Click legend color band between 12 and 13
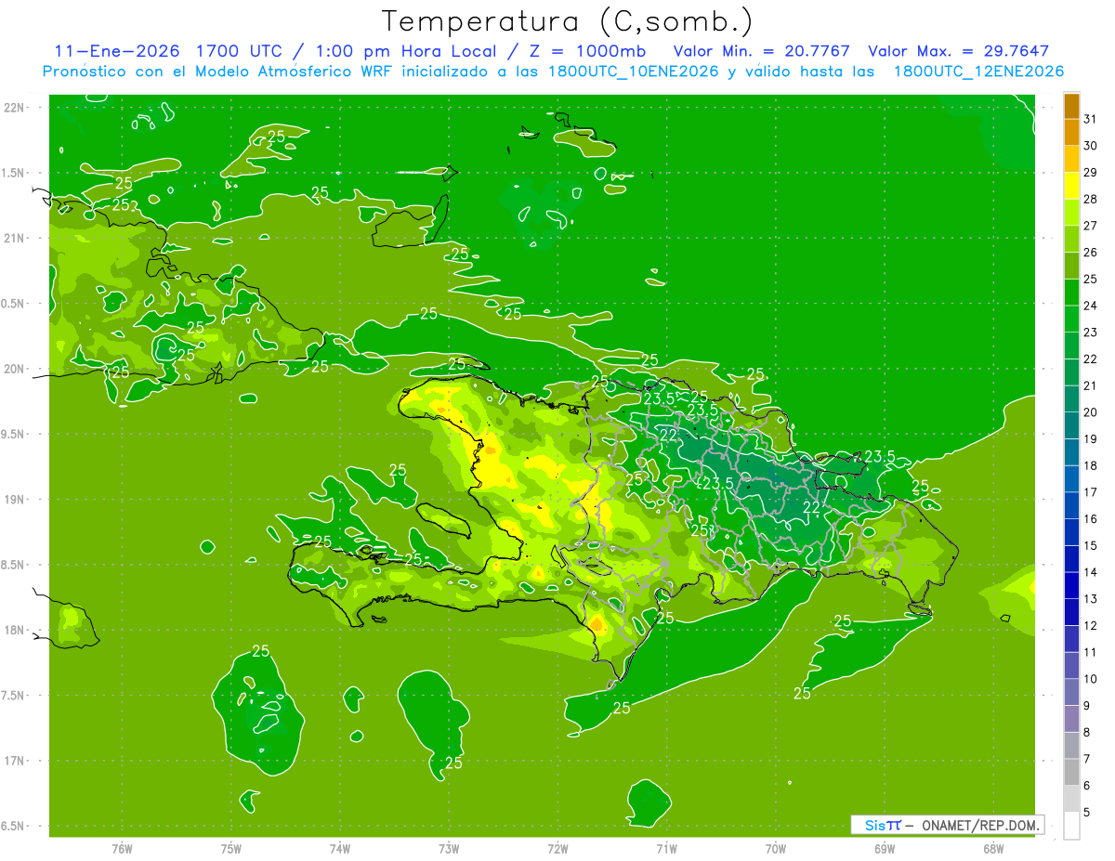 click(x=1071, y=612)
